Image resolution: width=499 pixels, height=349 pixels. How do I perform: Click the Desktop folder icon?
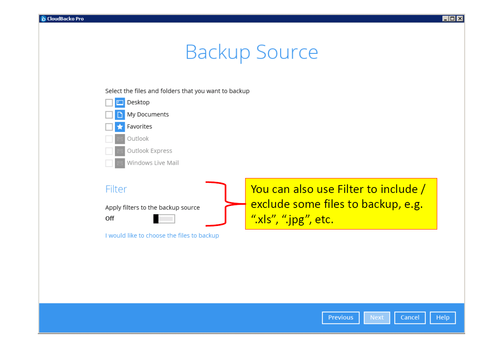pos(119,102)
